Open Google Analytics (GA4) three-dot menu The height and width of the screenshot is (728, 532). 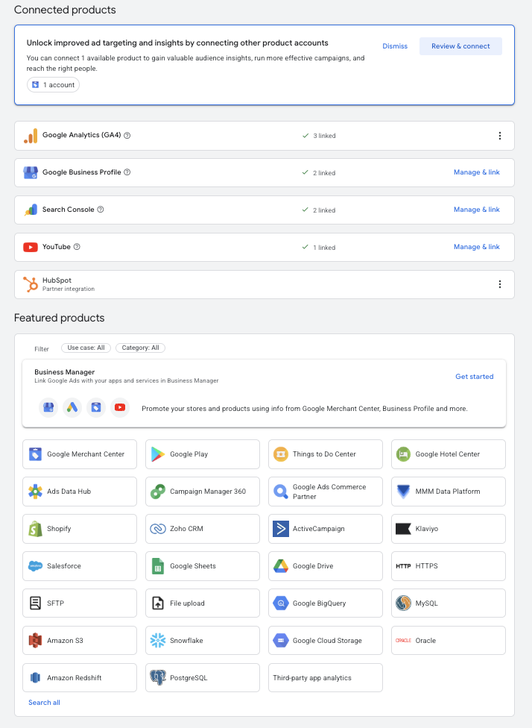499,136
